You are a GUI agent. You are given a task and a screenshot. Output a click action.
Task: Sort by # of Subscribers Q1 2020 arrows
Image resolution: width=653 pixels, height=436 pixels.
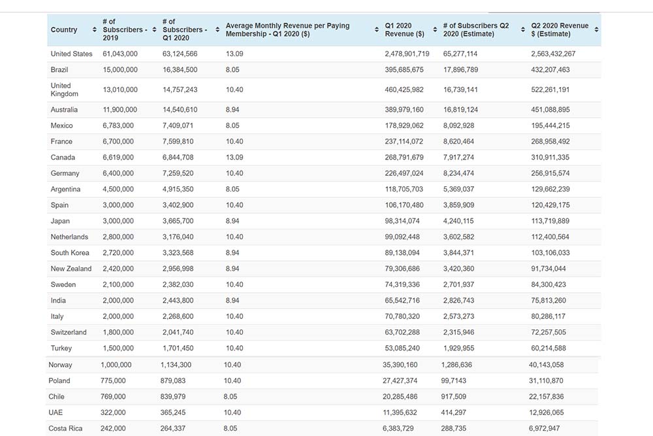(x=217, y=29)
